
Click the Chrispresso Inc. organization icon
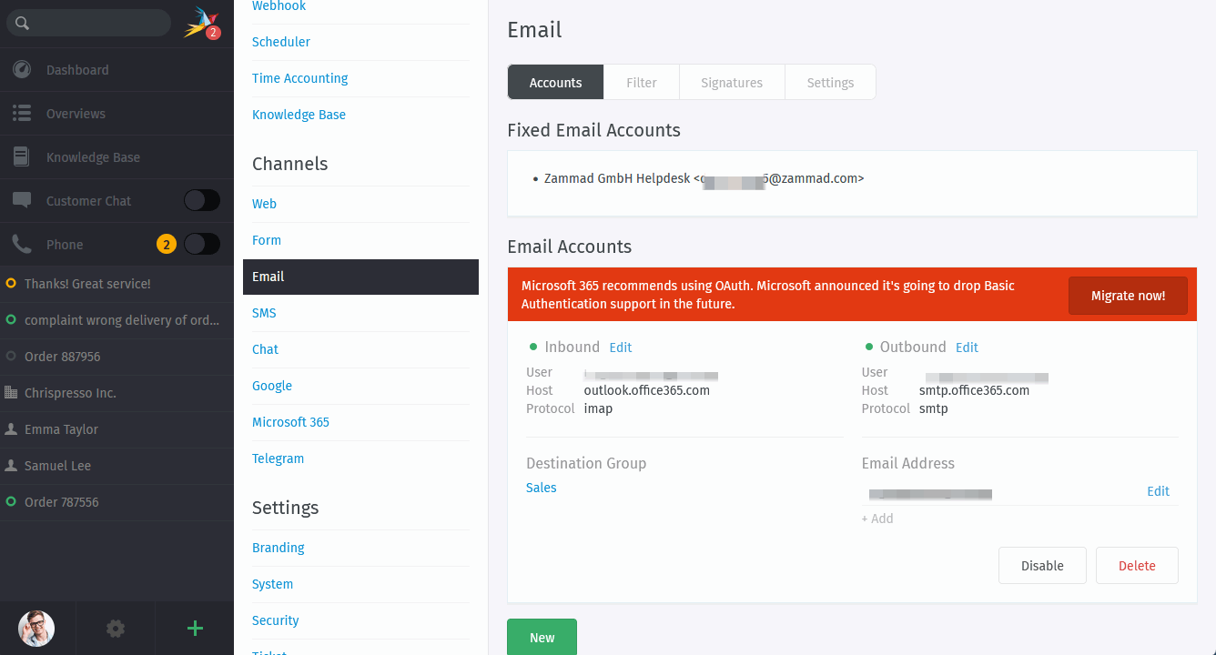[11, 393]
